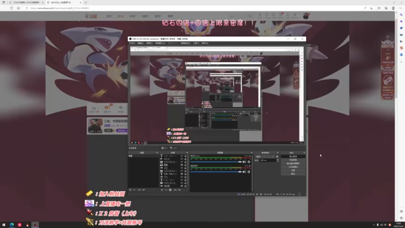Expand the 视频 dropdown in the Douyu navigation

145,16
